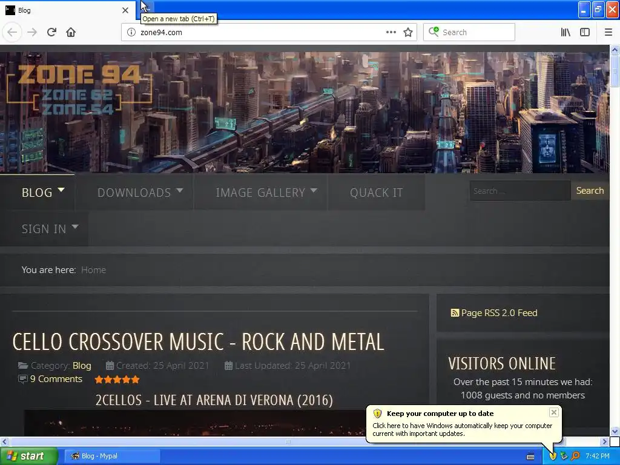Viewport: 620px width, 465px height.
Task: Open the browser home page
Action: (x=71, y=33)
